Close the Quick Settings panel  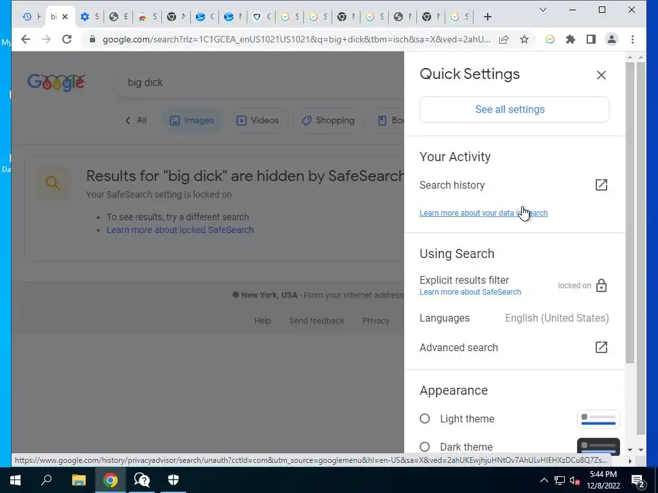click(x=601, y=75)
